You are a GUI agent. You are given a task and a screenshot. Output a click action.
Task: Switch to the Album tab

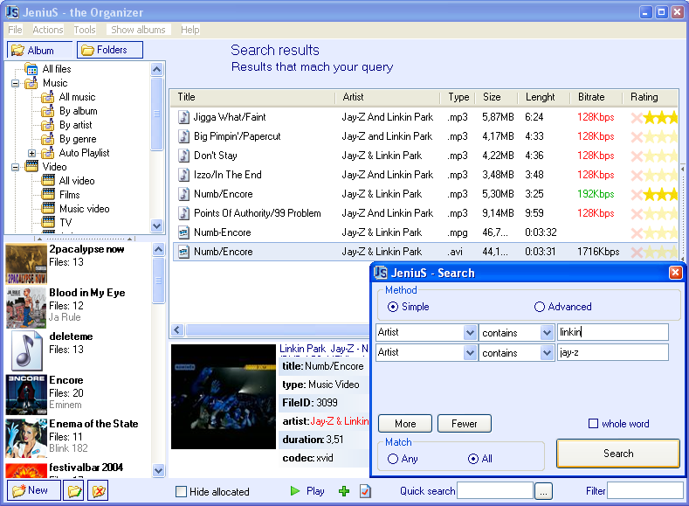tap(39, 50)
